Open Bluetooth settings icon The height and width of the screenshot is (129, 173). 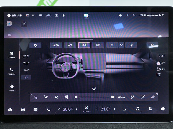click(127, 15)
